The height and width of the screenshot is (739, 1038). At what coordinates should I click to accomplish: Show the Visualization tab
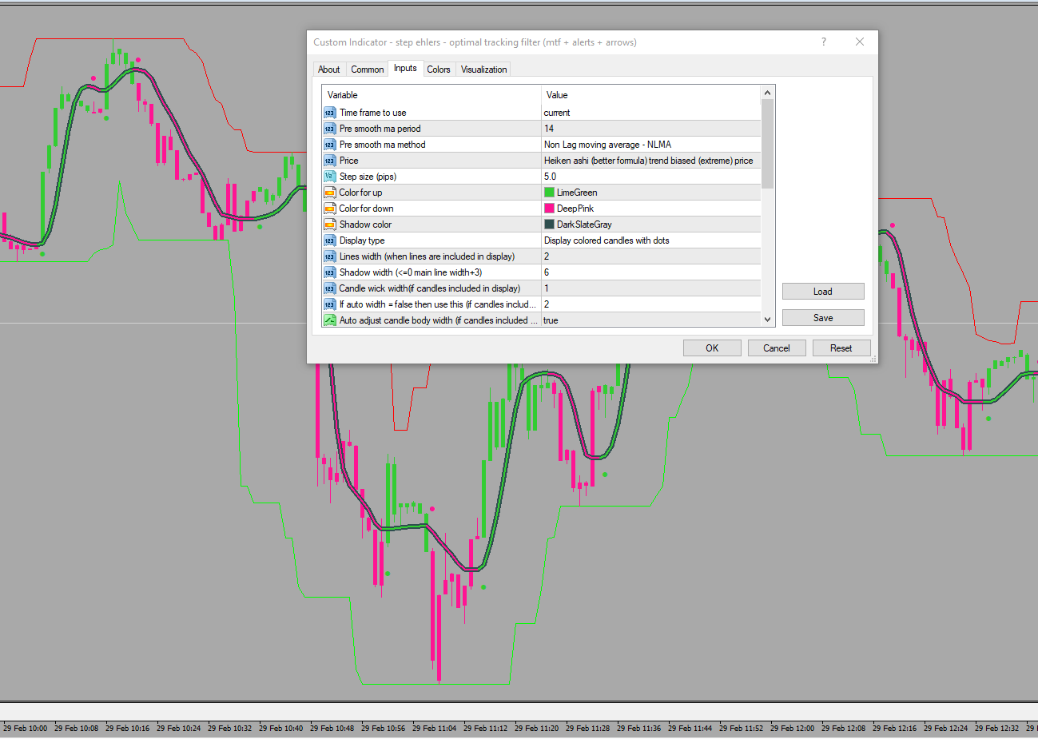pyautogui.click(x=483, y=70)
